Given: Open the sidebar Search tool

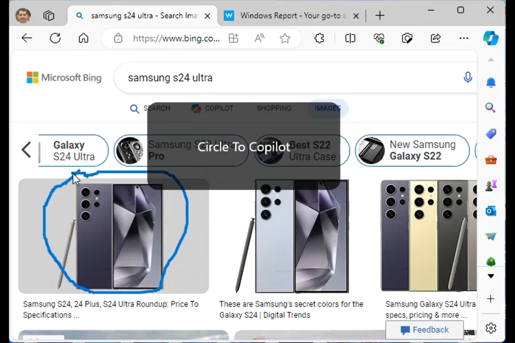Looking at the screenshot, I should point(491,107).
